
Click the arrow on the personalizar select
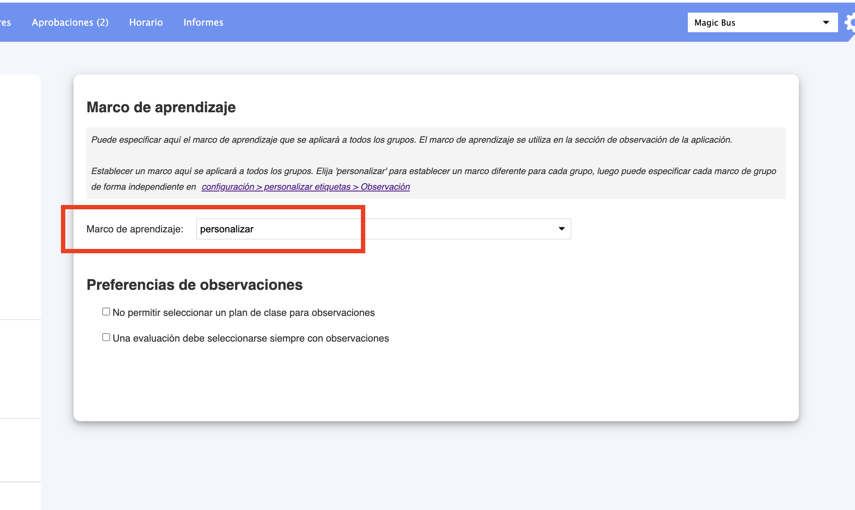562,229
